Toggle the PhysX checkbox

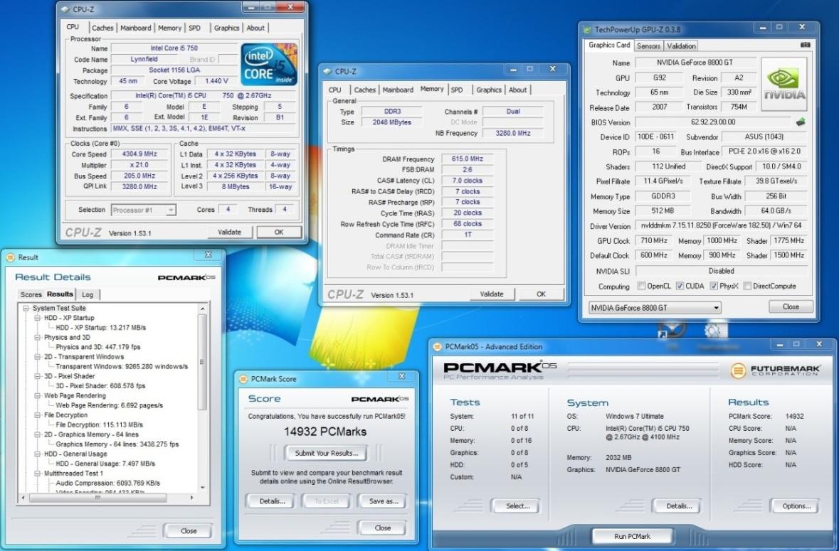click(x=714, y=286)
